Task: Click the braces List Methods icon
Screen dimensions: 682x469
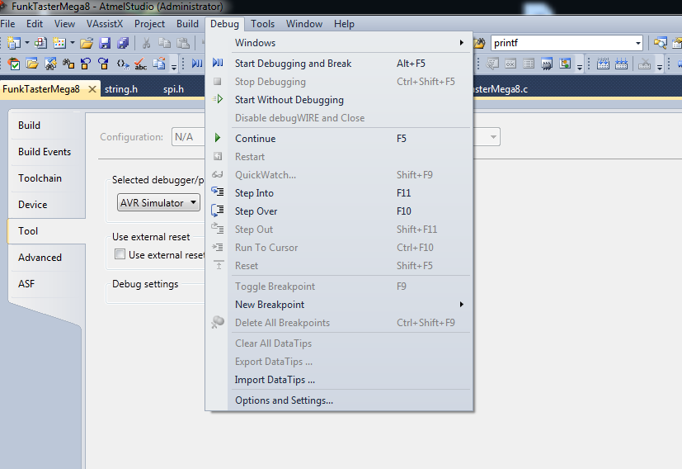Action: click(123, 64)
